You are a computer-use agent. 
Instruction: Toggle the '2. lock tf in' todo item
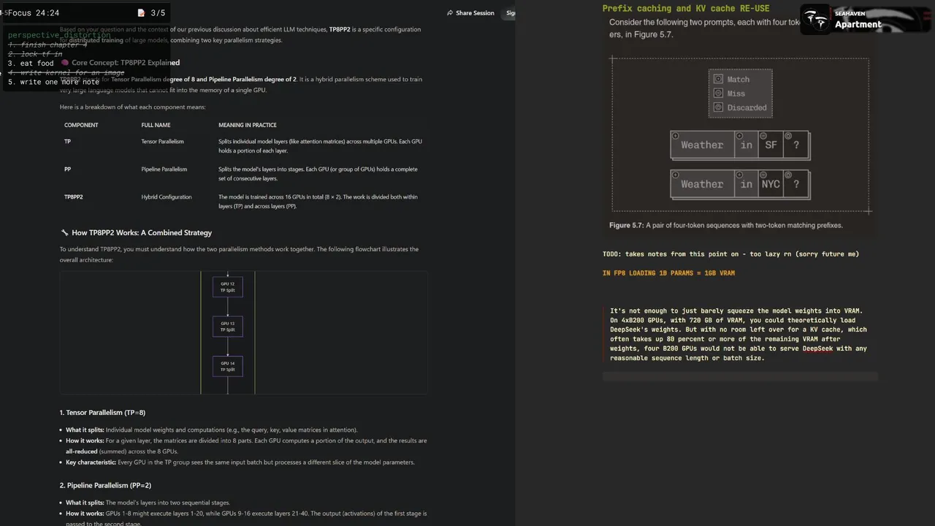coord(35,54)
